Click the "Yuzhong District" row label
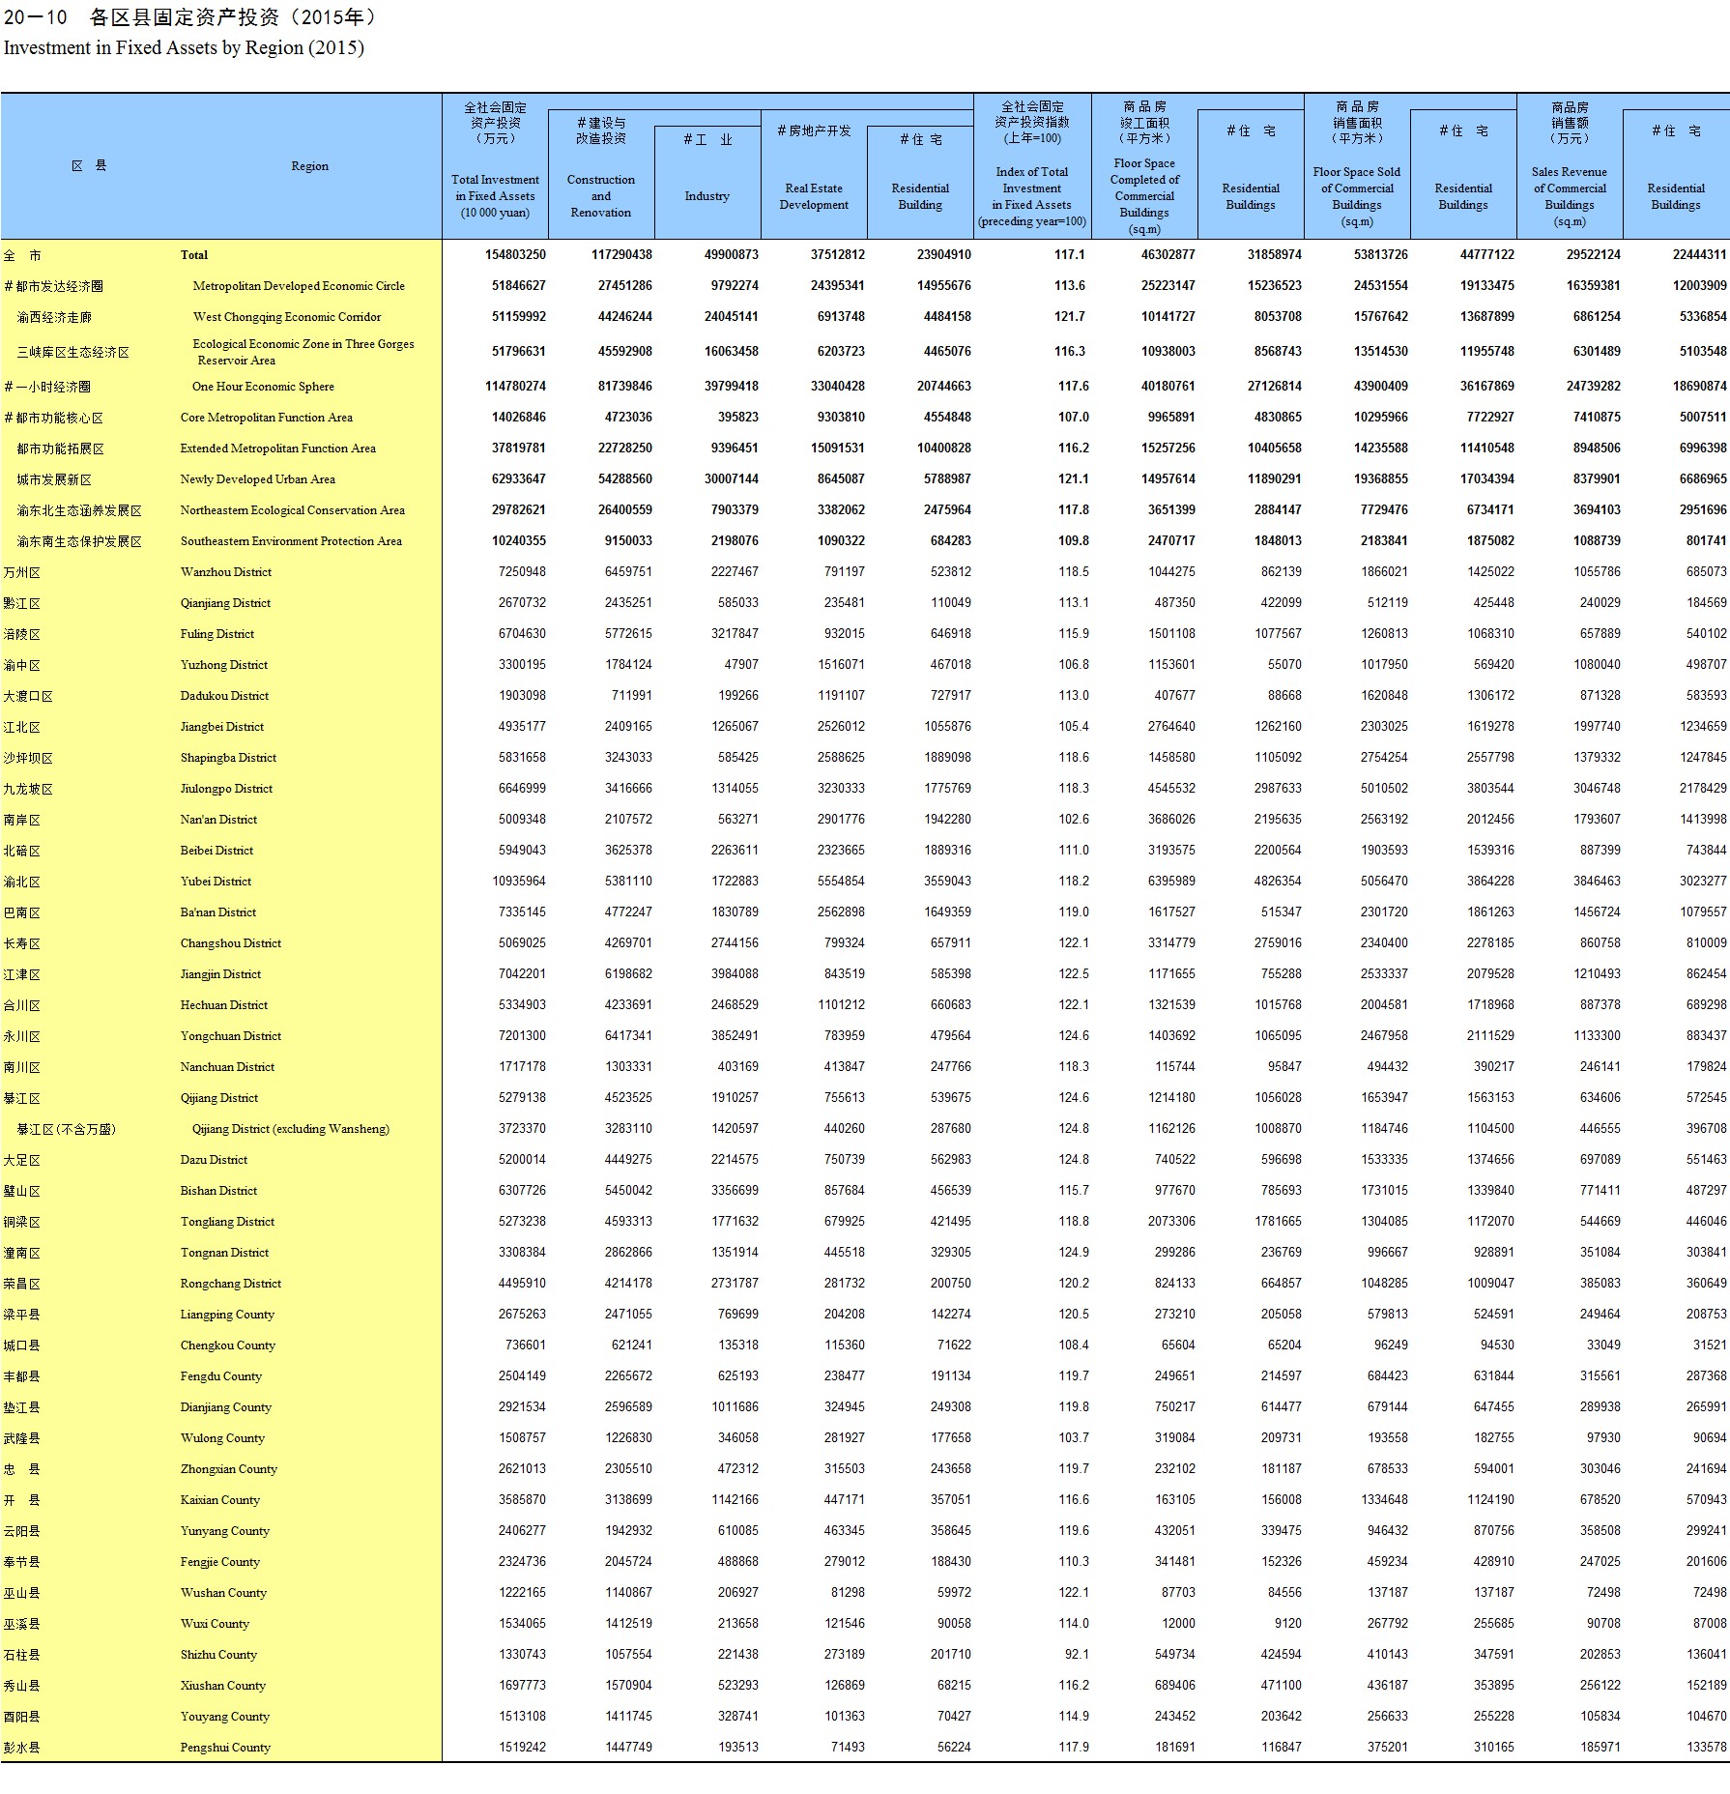1730x1794 pixels. point(223,665)
